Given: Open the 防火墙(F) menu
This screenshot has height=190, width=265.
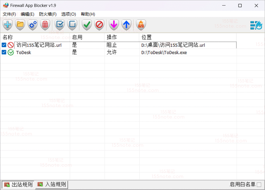Looking at the screenshot, I should [48, 14].
